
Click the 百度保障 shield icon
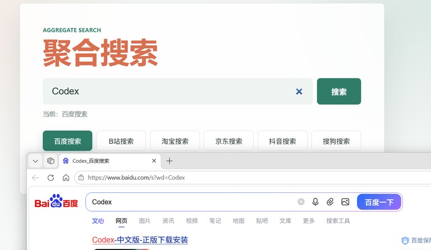[405, 240]
